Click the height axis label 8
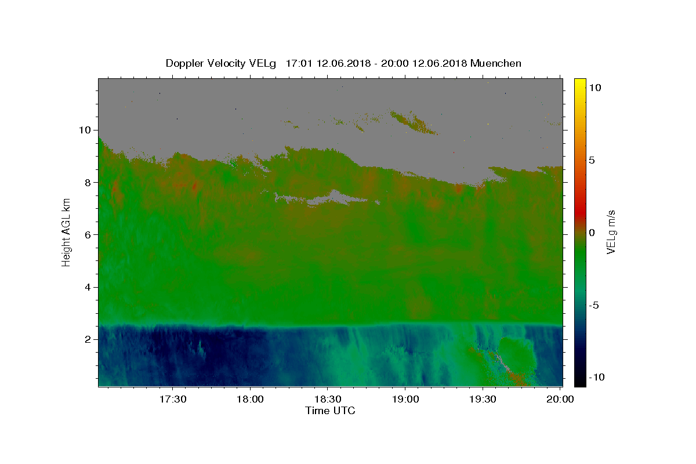The width and height of the screenshot is (696, 464). click(89, 182)
